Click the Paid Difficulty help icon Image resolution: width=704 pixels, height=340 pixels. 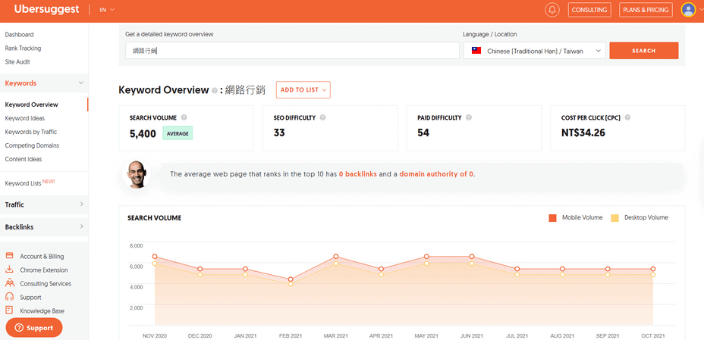pyautogui.click(x=469, y=118)
